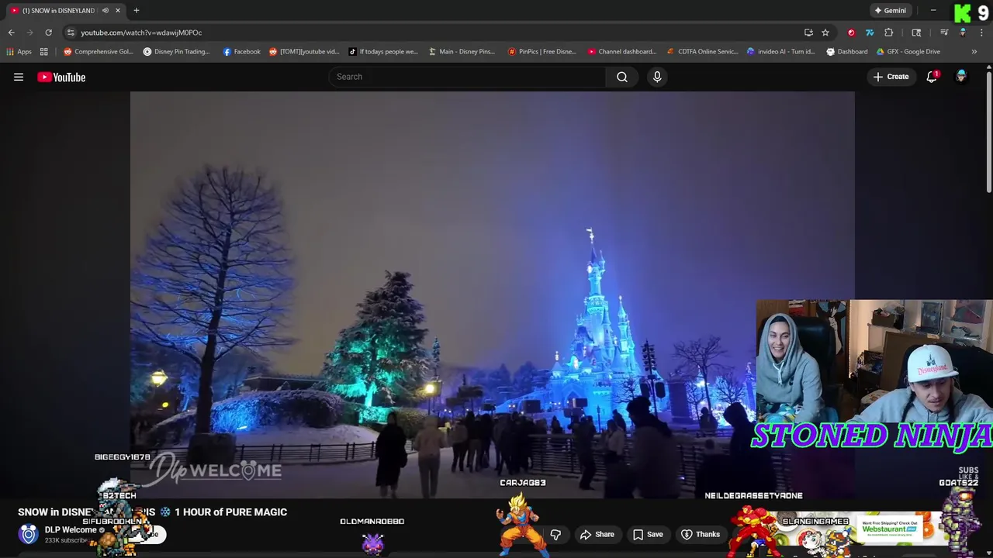Screen dimensions: 993x558
Task: Open the Extensions puzzle icon
Action: point(889,33)
